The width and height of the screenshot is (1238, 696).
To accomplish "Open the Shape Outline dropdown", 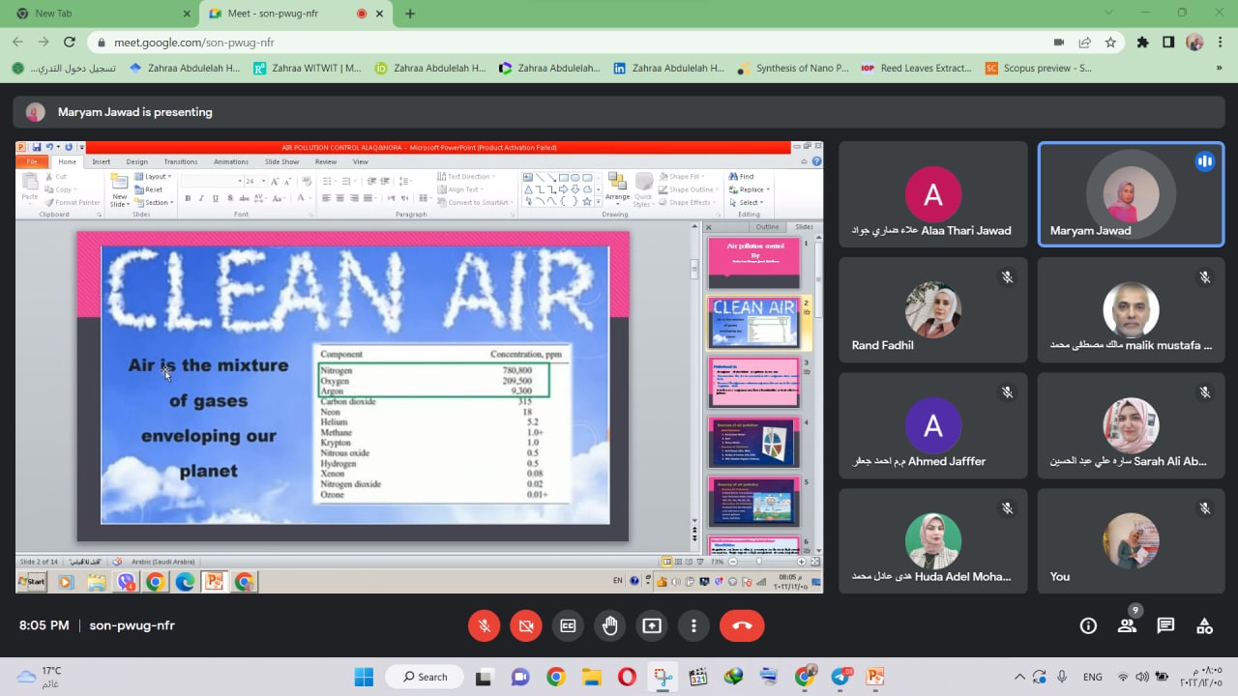I will point(687,189).
